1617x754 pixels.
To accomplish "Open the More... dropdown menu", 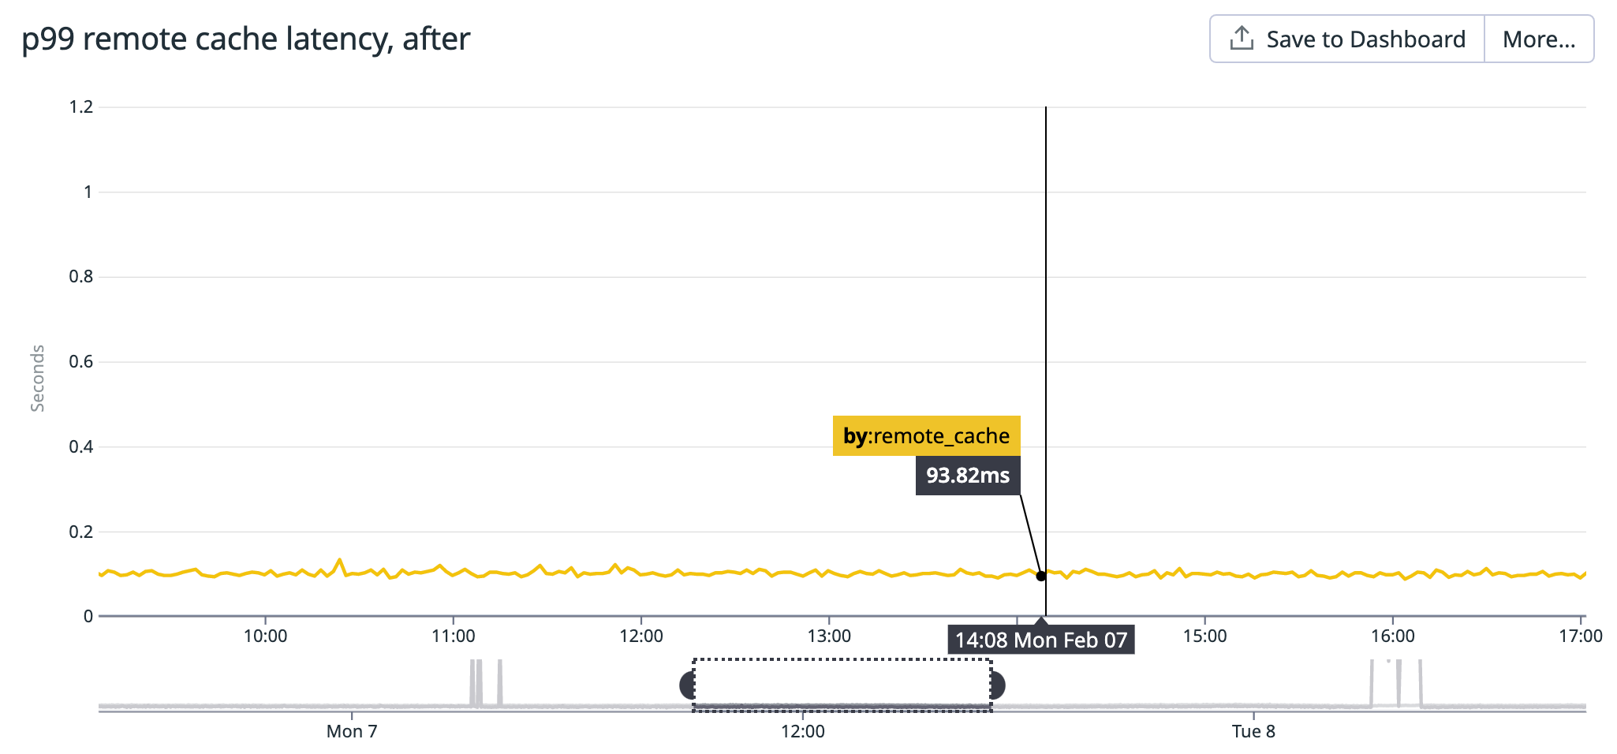I will pyautogui.click(x=1538, y=39).
